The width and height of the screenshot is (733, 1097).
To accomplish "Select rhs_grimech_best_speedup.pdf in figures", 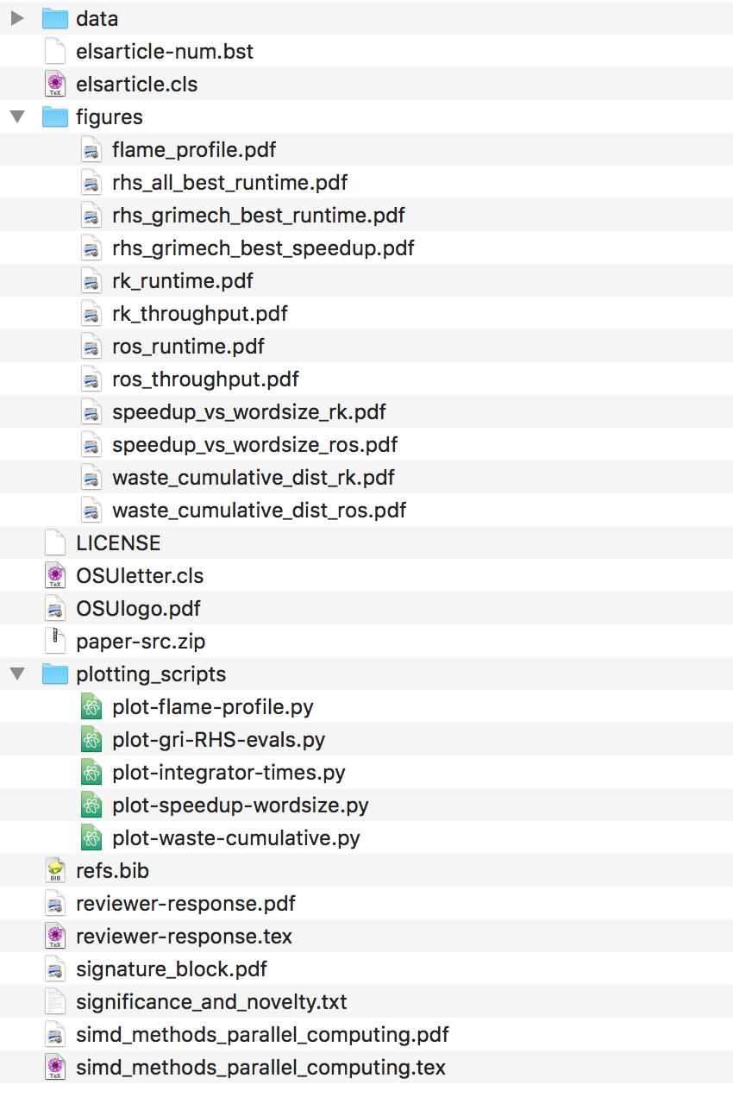I will 263,248.
